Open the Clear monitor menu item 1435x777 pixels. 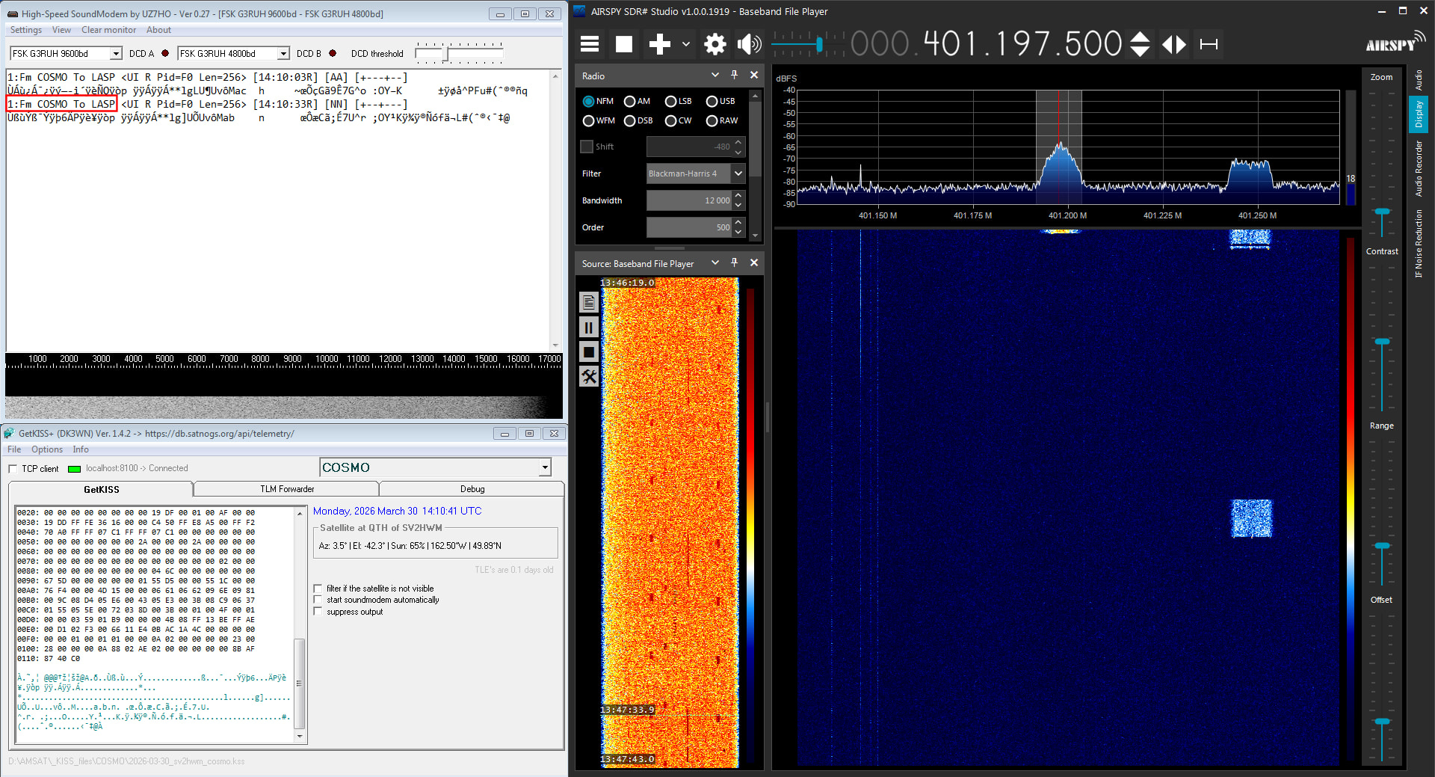tap(108, 30)
